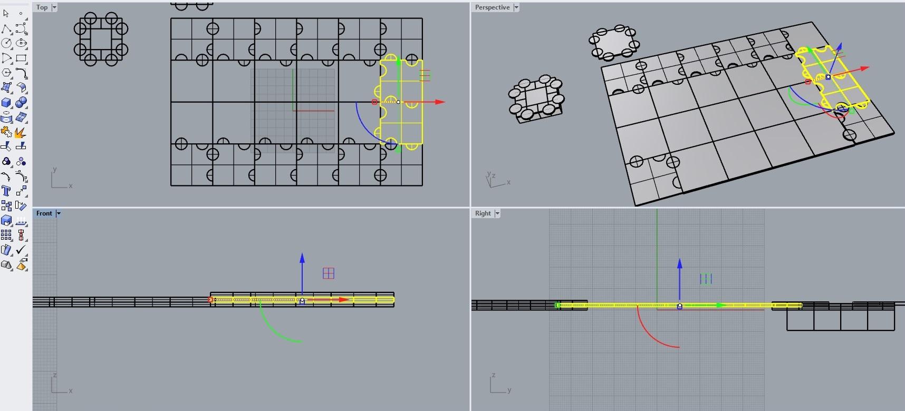
Task: Select the solid Box tool
Action: pos(6,102)
